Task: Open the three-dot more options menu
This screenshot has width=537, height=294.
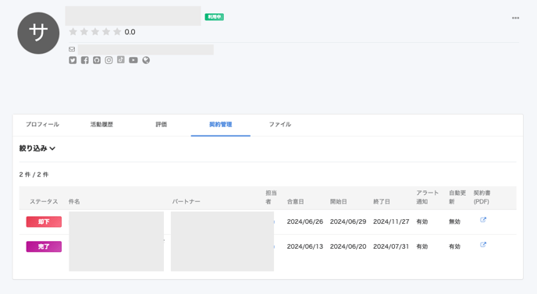Action: 515,18
